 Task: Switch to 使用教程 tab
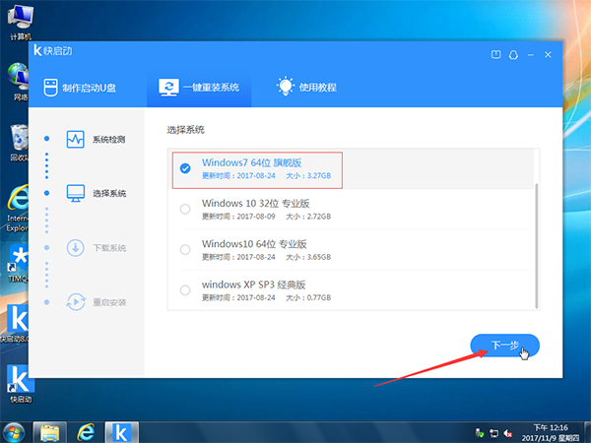[306, 88]
